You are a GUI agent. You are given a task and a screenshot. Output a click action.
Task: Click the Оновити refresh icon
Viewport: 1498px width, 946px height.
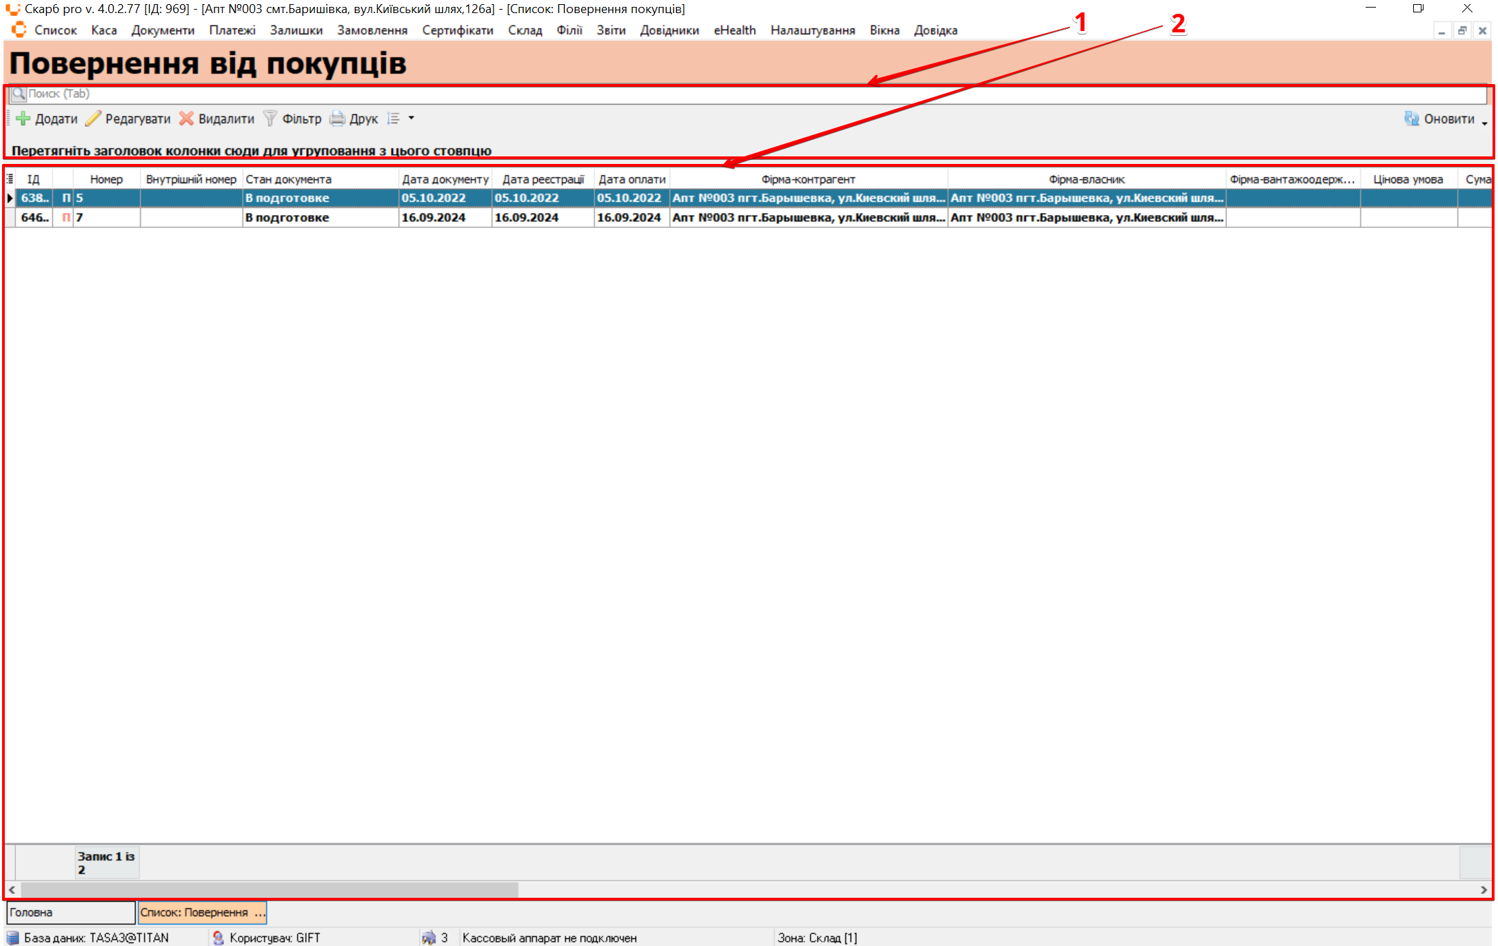1411,119
